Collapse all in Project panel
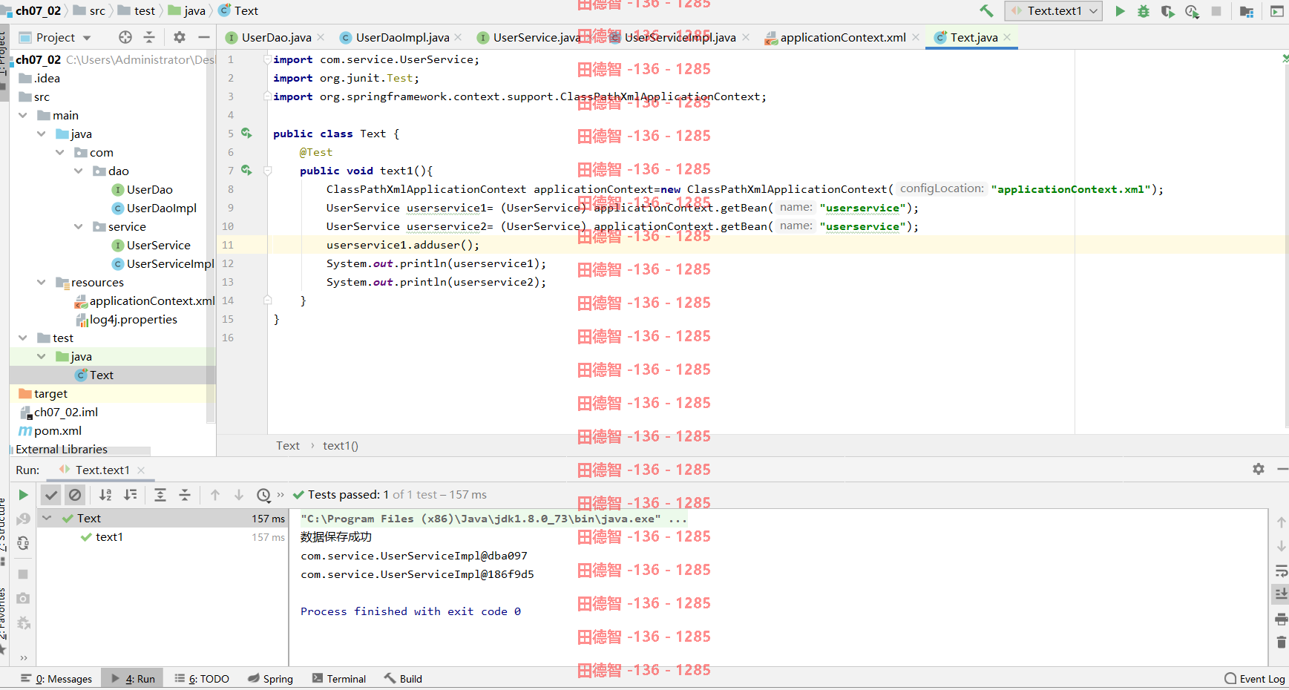 [x=149, y=37]
